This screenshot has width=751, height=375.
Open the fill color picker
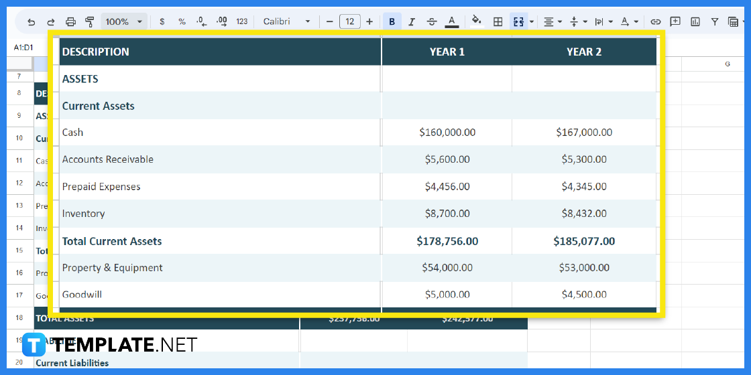(477, 21)
